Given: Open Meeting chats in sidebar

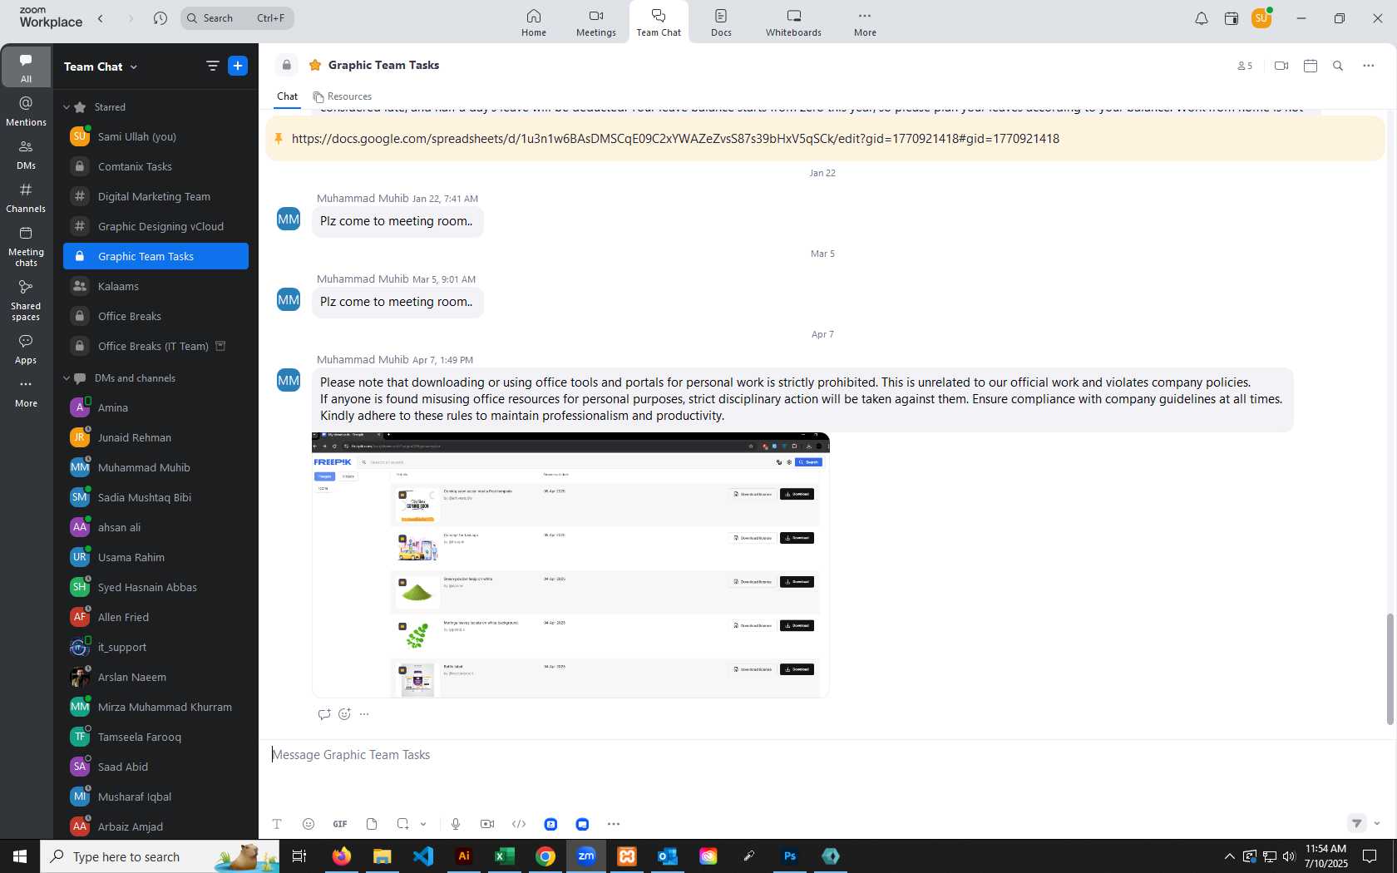Looking at the screenshot, I should pyautogui.click(x=26, y=247).
